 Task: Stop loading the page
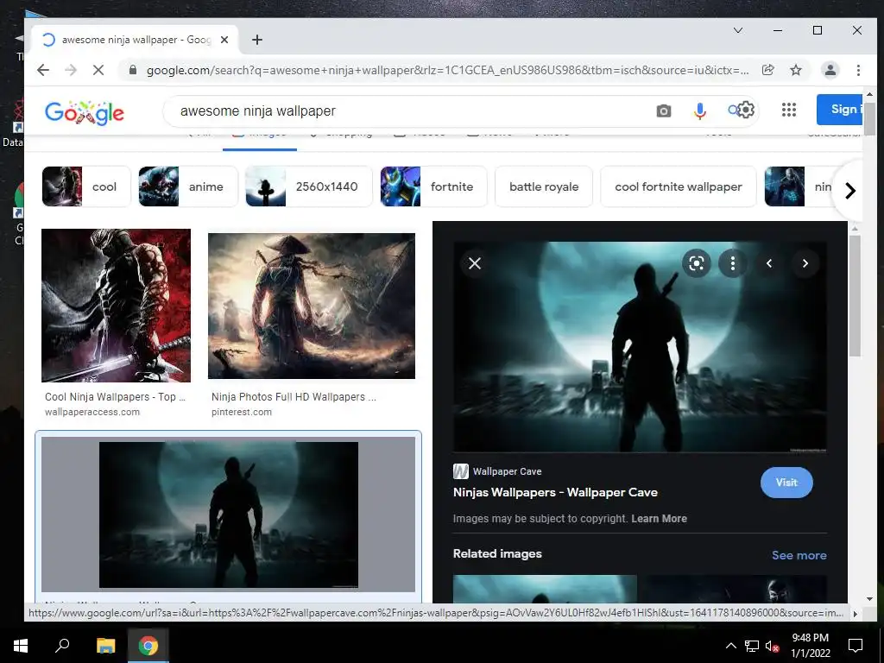point(98,70)
